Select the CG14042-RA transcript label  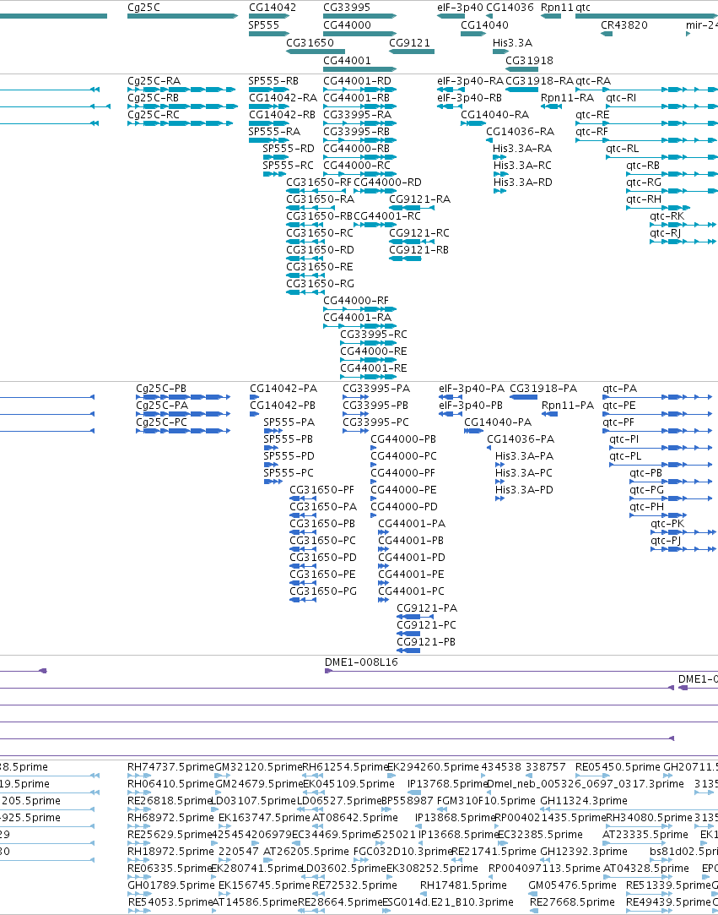pos(283,97)
